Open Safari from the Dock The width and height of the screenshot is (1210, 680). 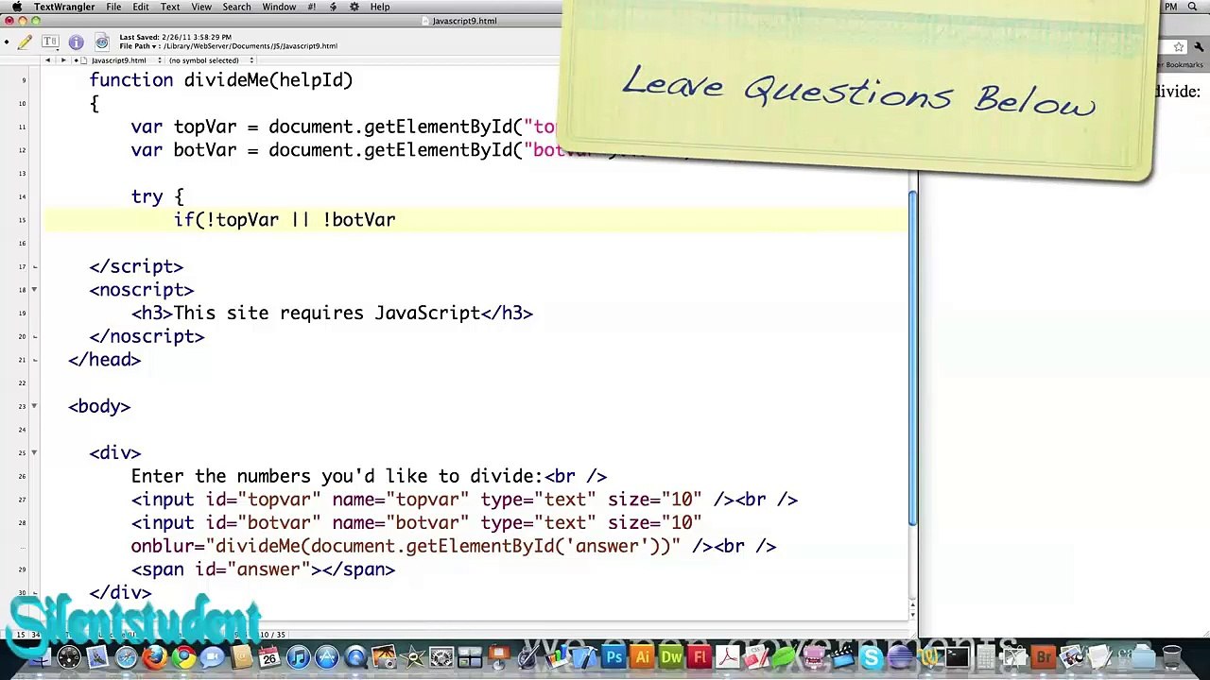pyautogui.click(x=126, y=657)
